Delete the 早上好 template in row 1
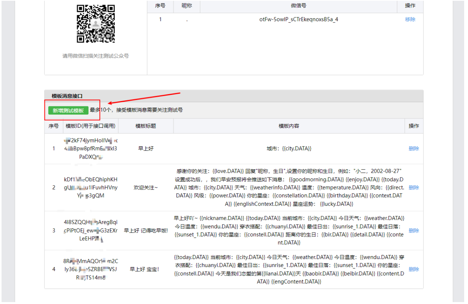468x304 pixels. [414, 149]
